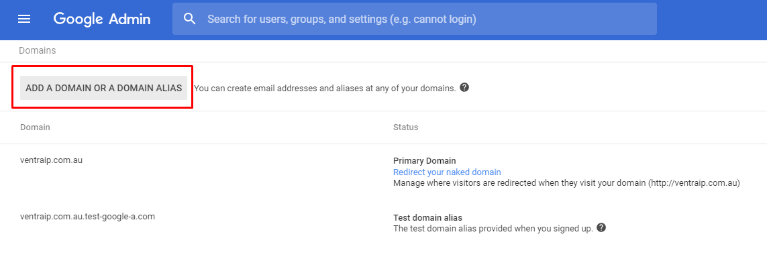
Task: Open Redirect your naked domain link
Action: (x=447, y=172)
